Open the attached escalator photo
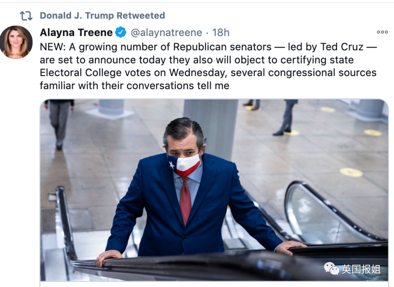Screen dimensions: 394x287 click(214, 189)
